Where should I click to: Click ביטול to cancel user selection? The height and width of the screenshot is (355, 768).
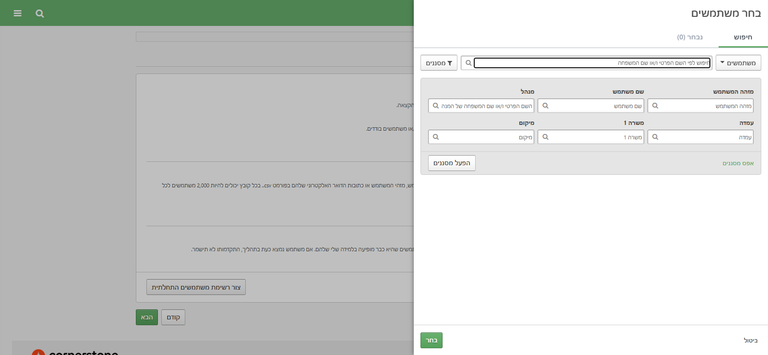[x=750, y=340]
